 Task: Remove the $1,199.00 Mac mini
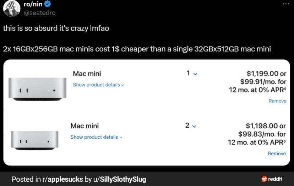point(277,101)
